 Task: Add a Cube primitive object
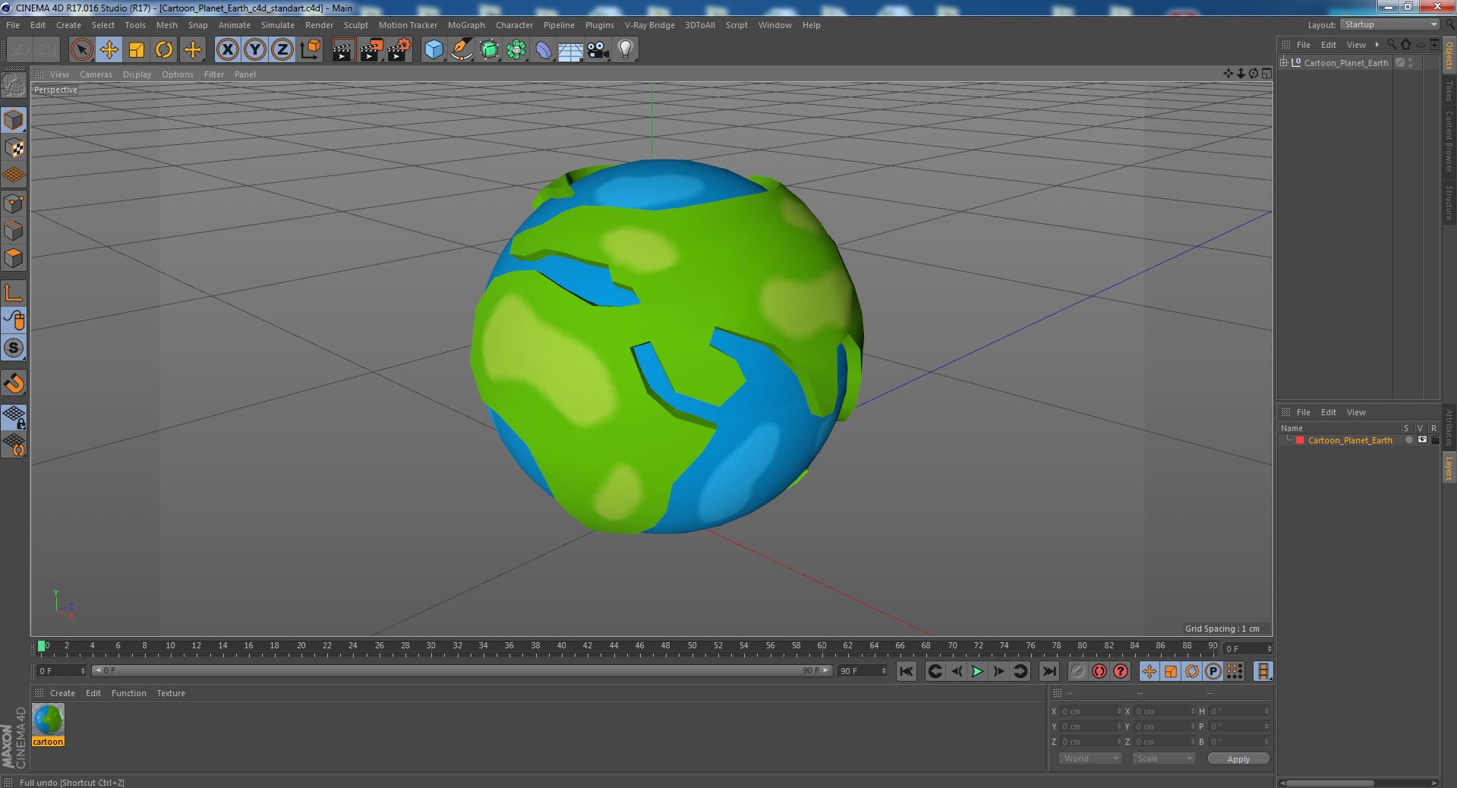(x=434, y=50)
